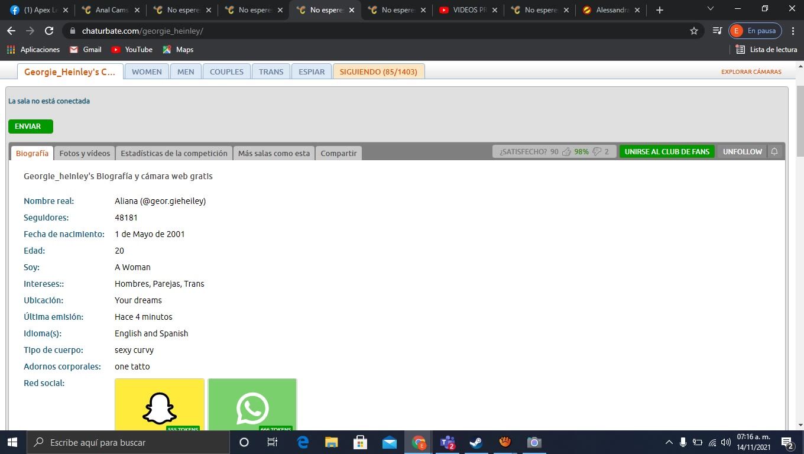Image resolution: width=804 pixels, height=454 pixels.
Task: Launch Steam from the taskbar
Action: coord(476,442)
